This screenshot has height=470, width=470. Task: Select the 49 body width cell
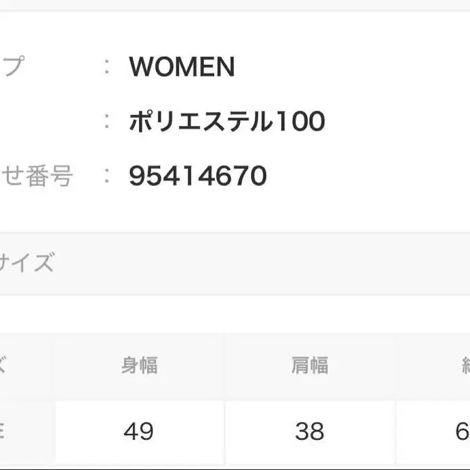[140, 431]
